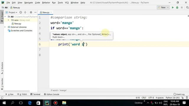189x106 pixels.
Task: Open Windows notification center icon
Action: [x=184, y=103]
